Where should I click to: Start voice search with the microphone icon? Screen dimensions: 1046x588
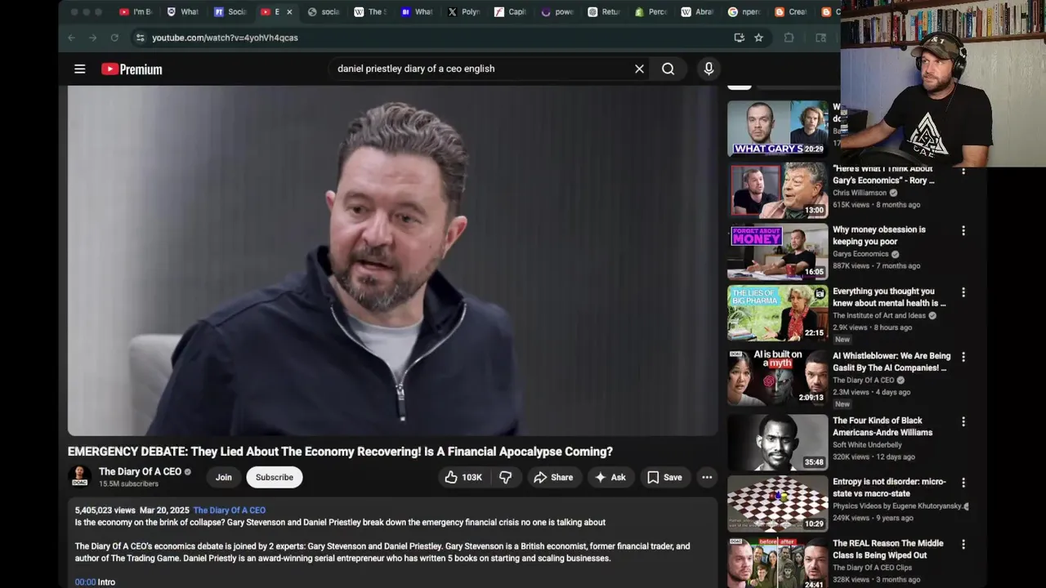pyautogui.click(x=709, y=69)
